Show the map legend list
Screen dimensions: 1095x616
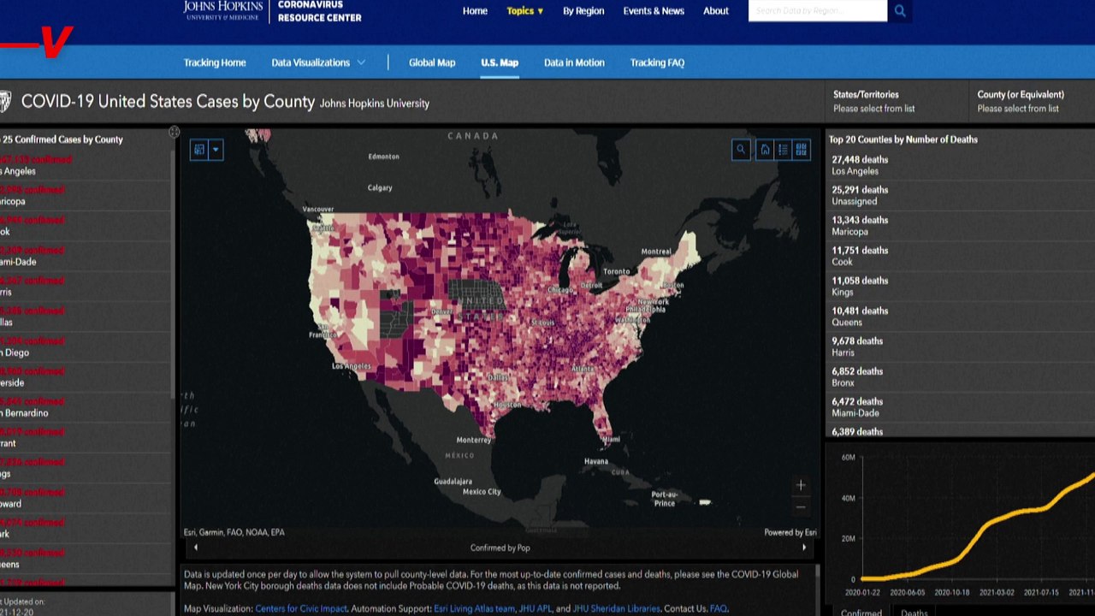(783, 150)
